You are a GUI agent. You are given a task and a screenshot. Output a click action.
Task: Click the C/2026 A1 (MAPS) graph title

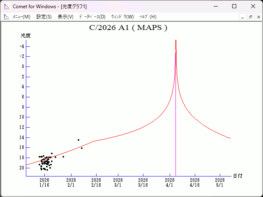click(128, 28)
